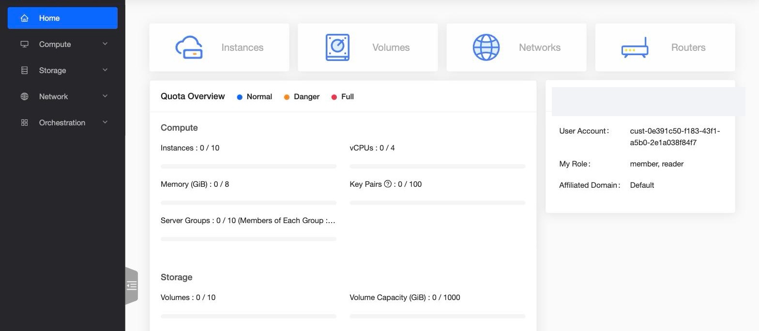Click the Volumes disk icon

pyautogui.click(x=337, y=47)
